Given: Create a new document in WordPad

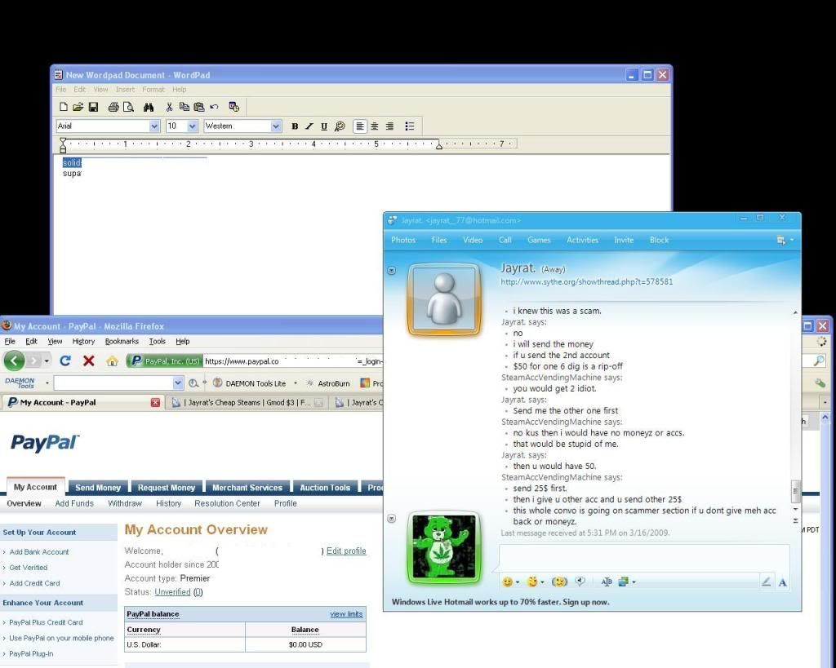Looking at the screenshot, I should [64, 107].
